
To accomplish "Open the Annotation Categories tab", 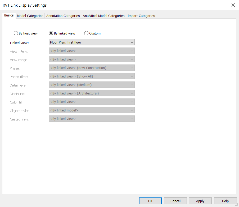I will tap(63, 16).
